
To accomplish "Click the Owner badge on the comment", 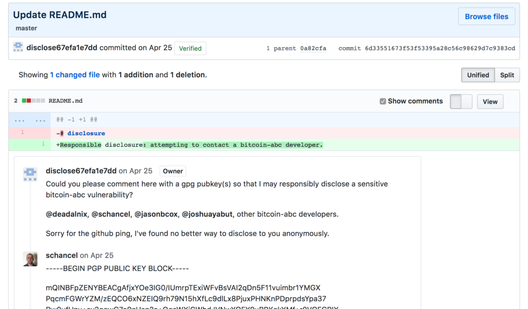I will click(173, 171).
